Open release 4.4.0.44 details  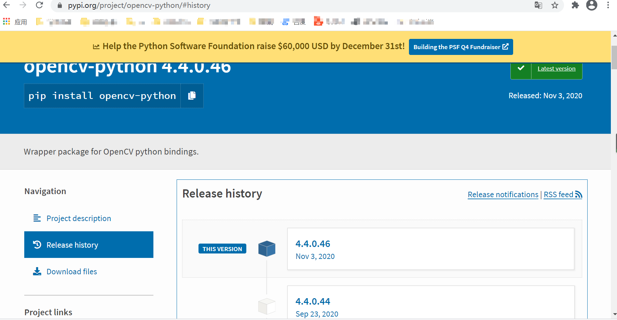click(313, 301)
